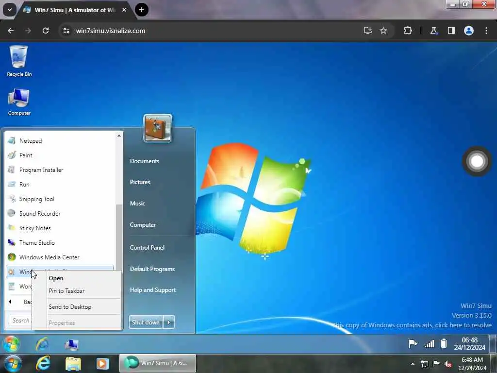Show hidden icons in host tray
This screenshot has height=373, width=497.
pos(413,364)
